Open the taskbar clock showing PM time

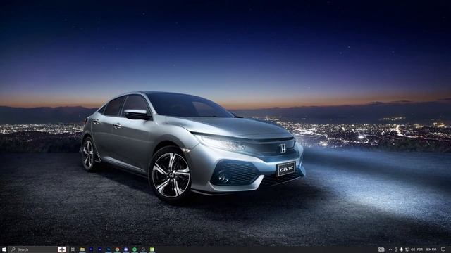tap(431, 249)
